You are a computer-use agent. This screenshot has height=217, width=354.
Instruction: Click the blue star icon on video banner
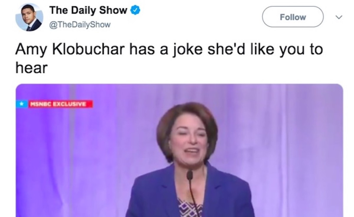21,104
